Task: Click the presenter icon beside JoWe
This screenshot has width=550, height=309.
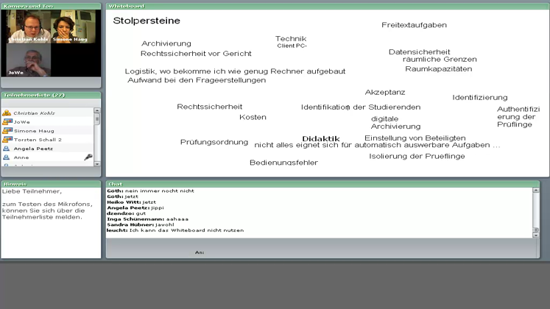Action: click(x=7, y=121)
